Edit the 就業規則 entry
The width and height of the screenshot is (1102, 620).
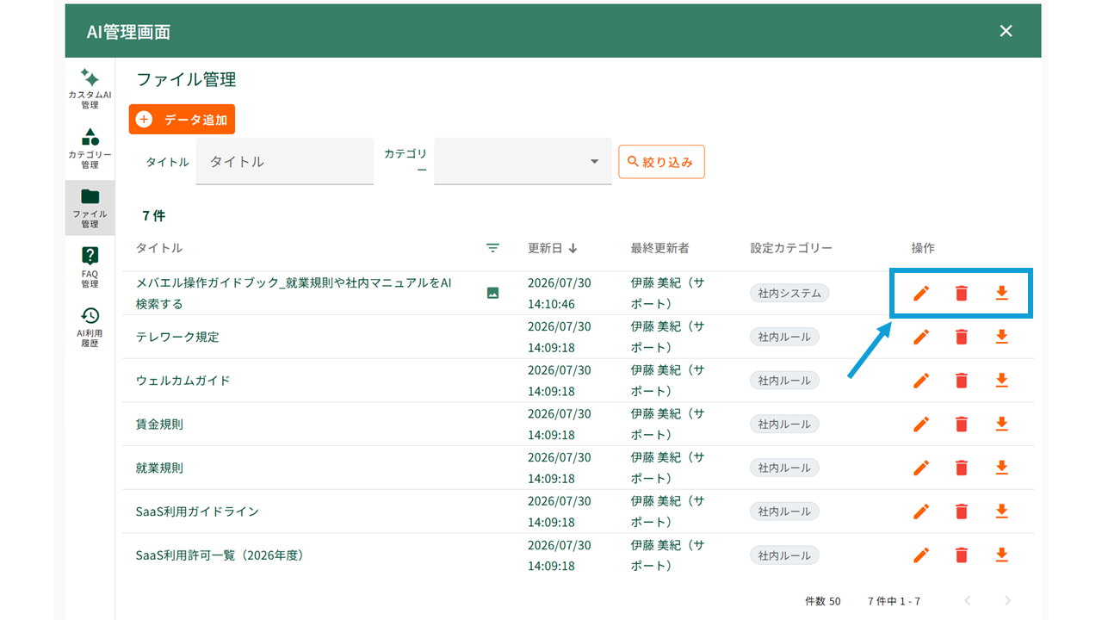(x=921, y=468)
